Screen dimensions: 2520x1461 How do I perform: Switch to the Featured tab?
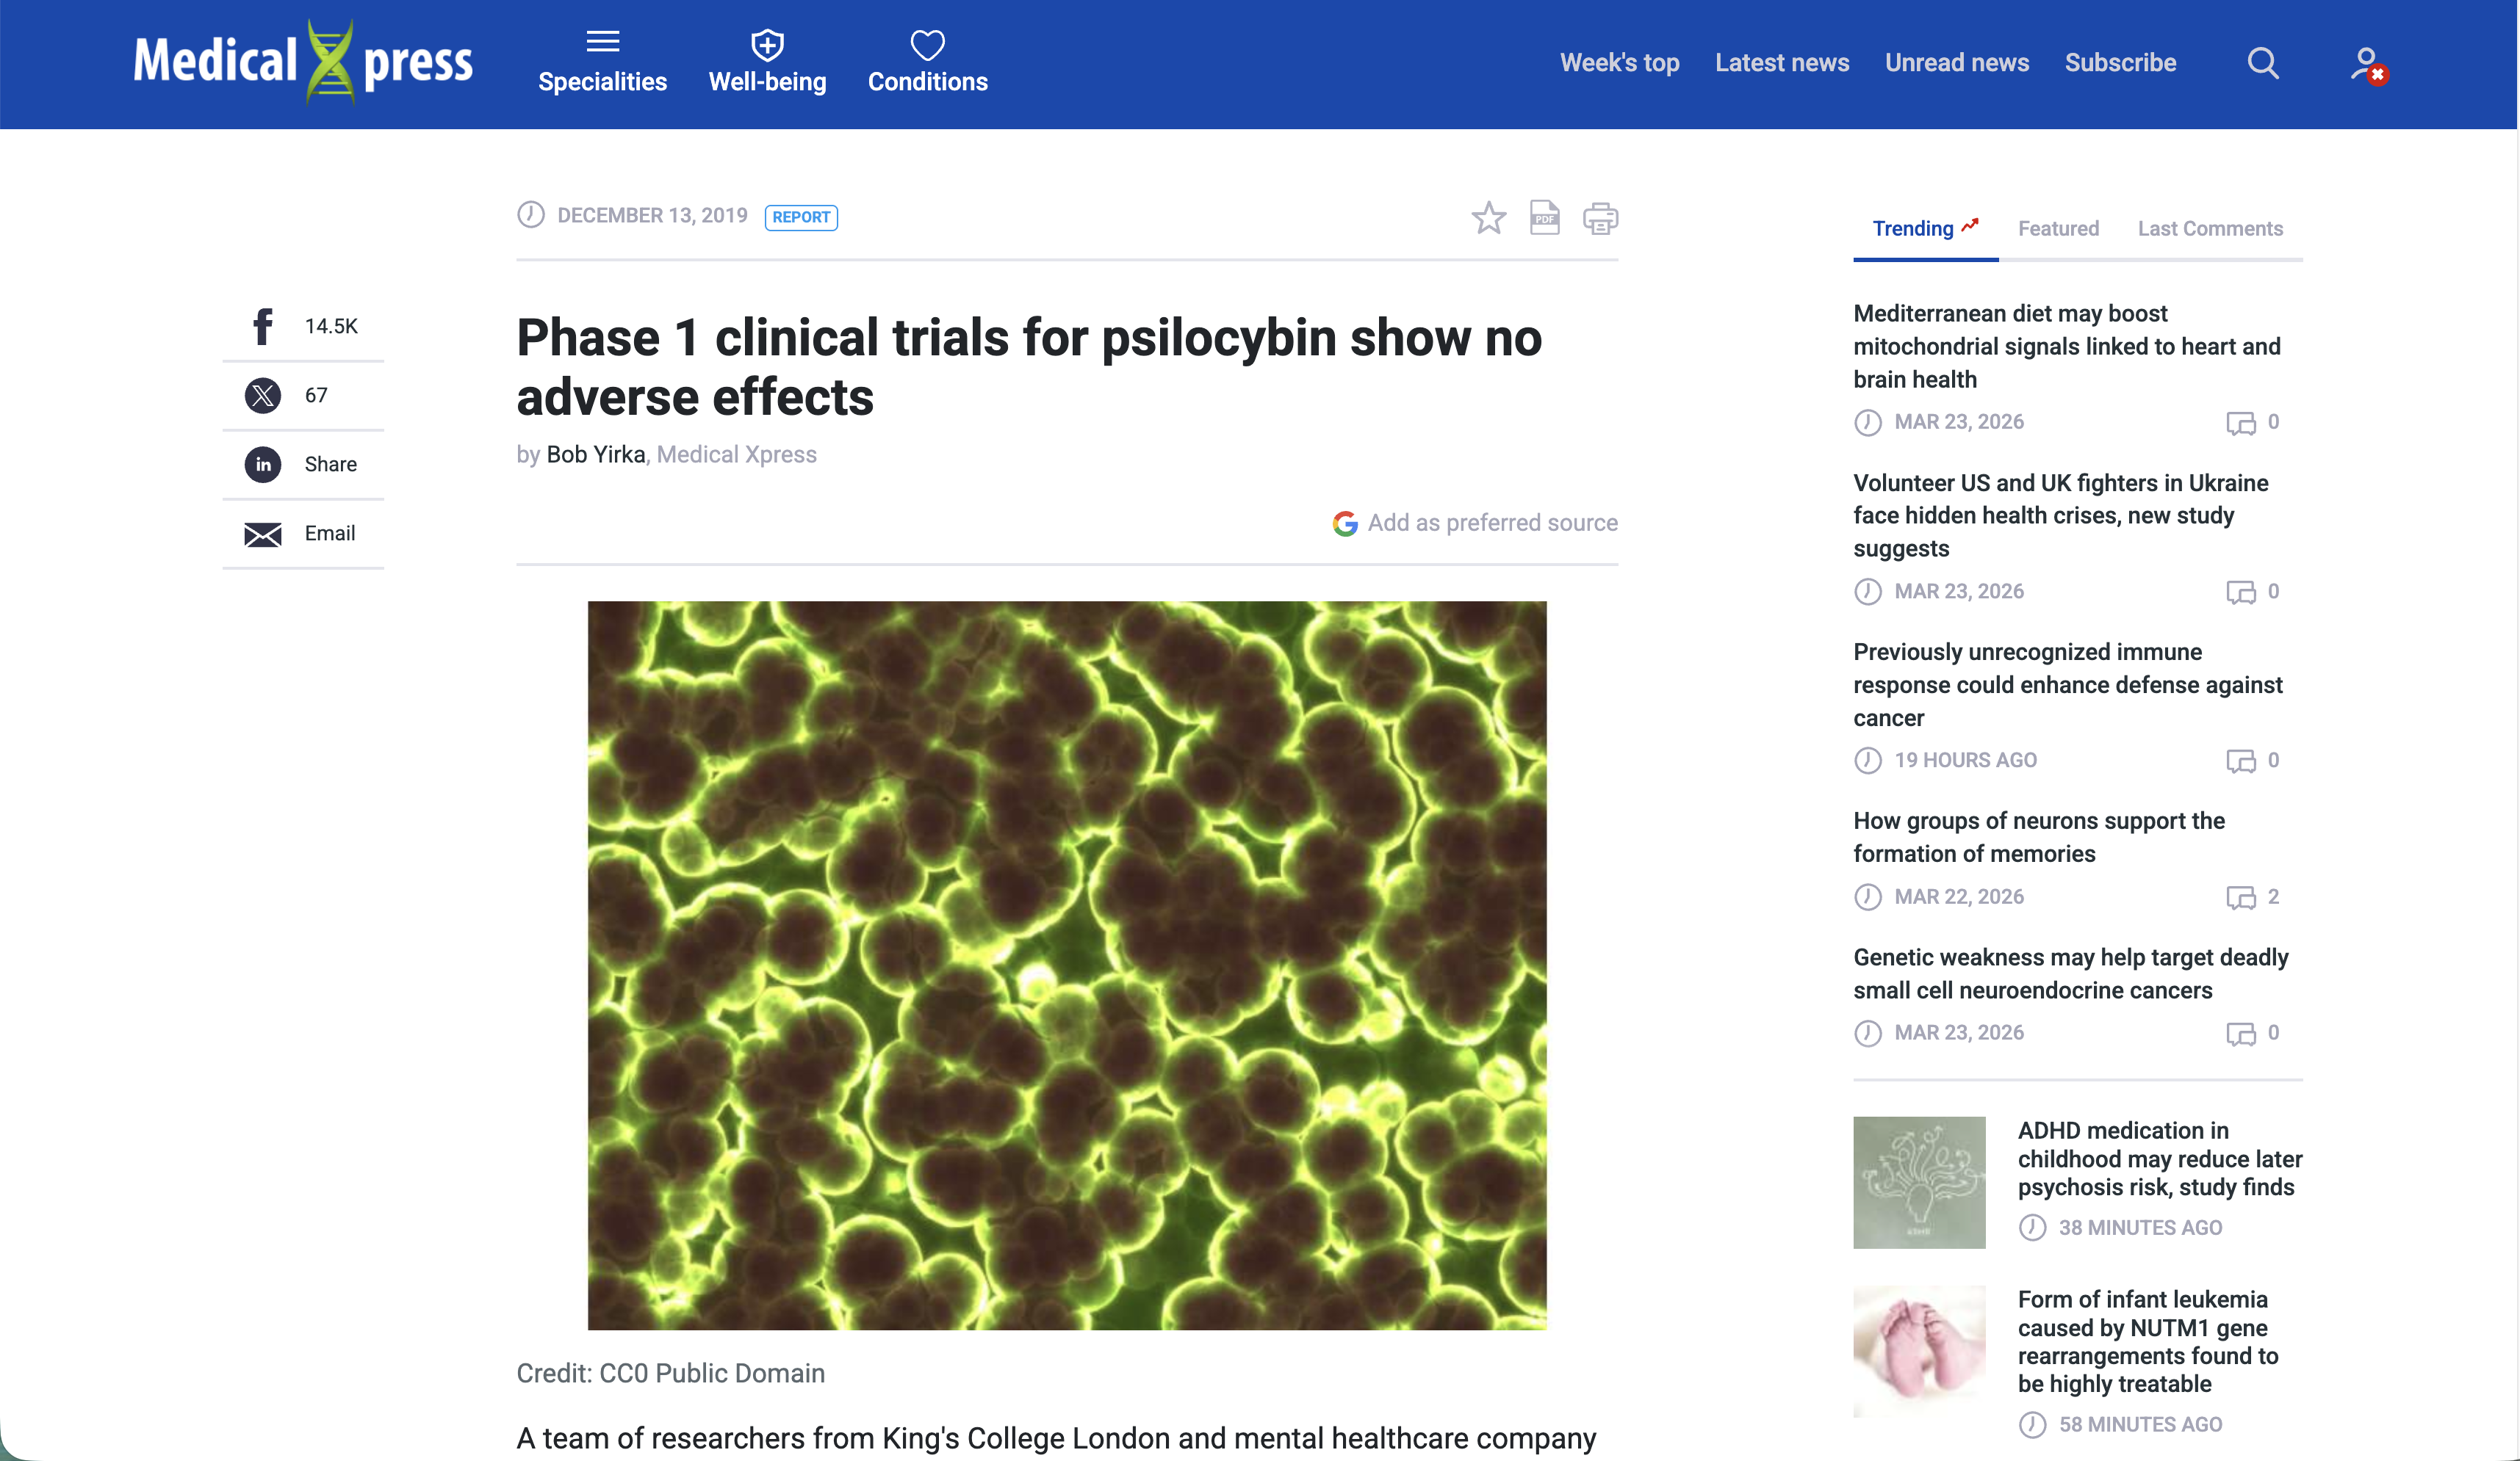click(x=2058, y=228)
